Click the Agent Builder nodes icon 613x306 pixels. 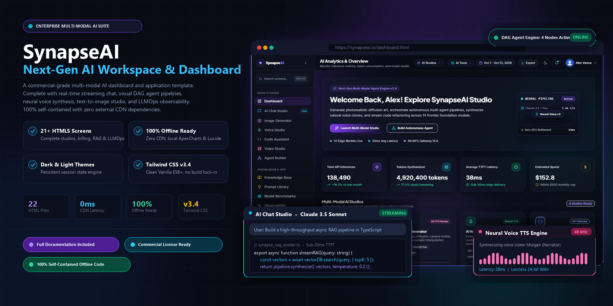tap(259, 158)
